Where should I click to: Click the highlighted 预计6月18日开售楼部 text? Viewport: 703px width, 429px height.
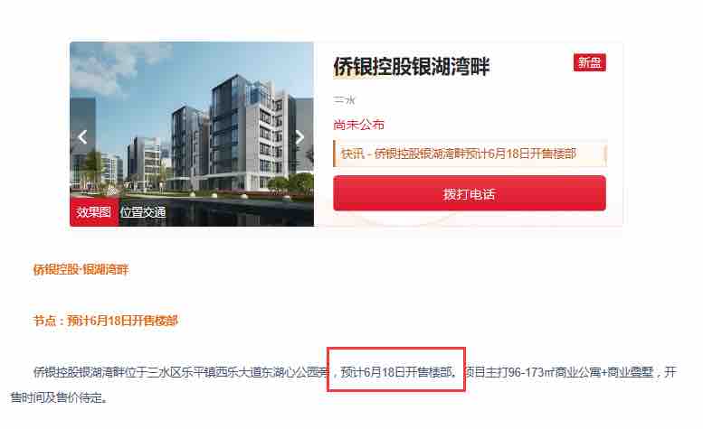[x=396, y=372]
